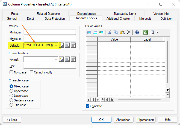180x125 pixels.
Task: Click the Copy icon in values toolbar
Action: click(116, 32)
